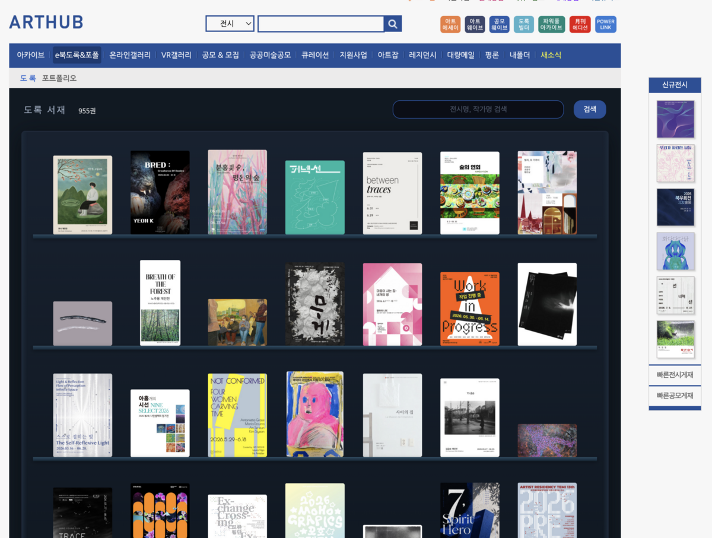
Task: Open the 공공미술공모 menu item
Action: point(270,55)
